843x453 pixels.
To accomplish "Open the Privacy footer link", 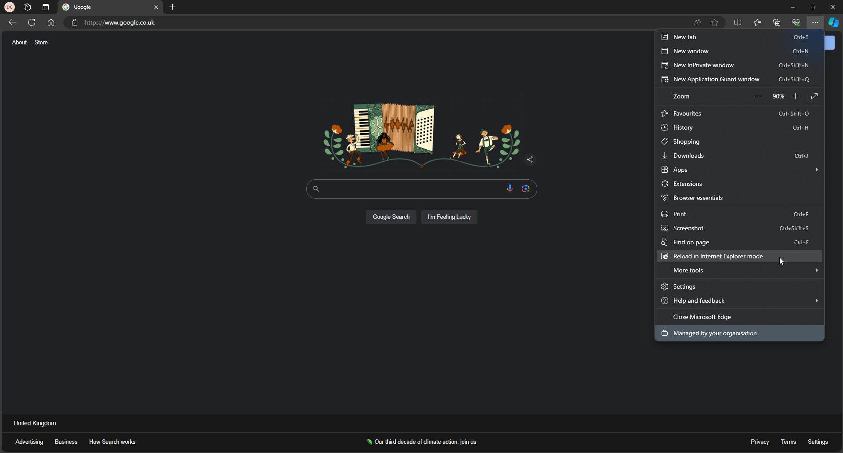I will click(x=760, y=442).
